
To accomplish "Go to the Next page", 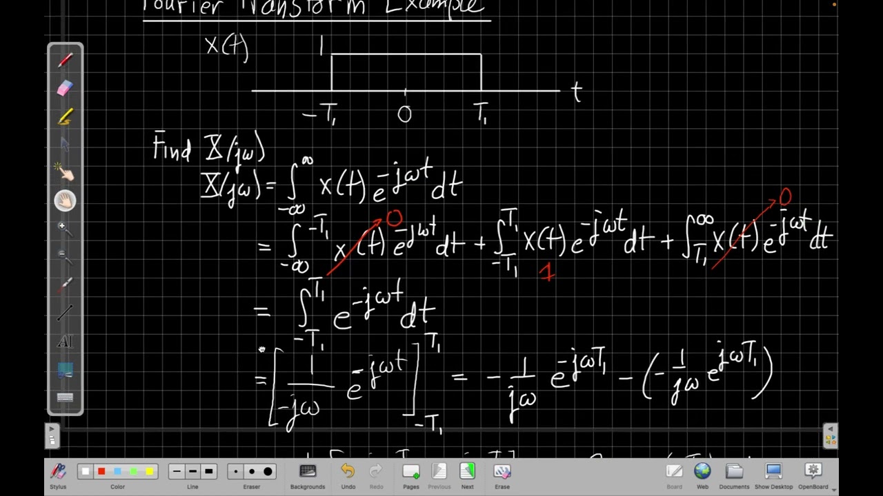I will [x=468, y=475].
